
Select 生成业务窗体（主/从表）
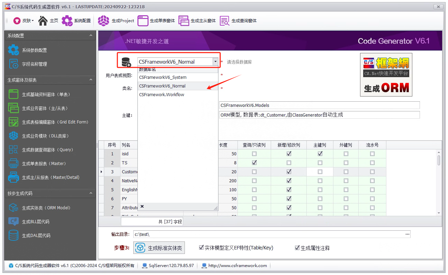pyautogui.click(x=46, y=108)
